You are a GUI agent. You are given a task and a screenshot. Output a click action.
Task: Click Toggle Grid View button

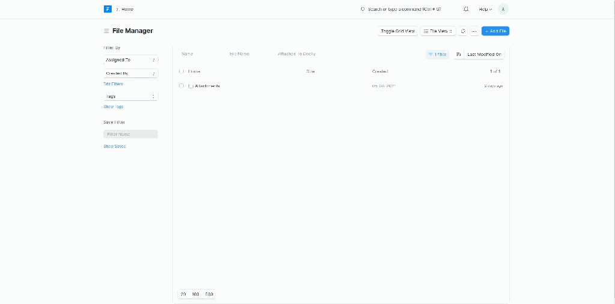tap(398, 31)
